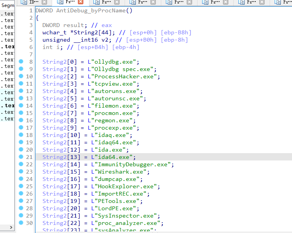Select string L"ImportREC.exe"

[x=119, y=194]
